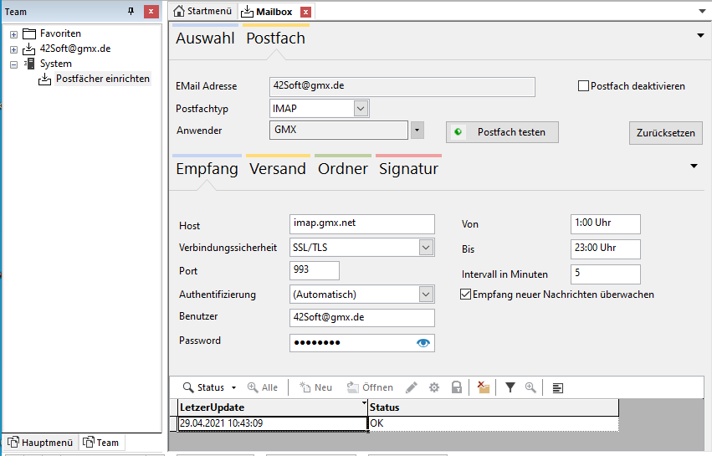Viewport: 712px width, 456px height.
Task: Select the Empfang tab
Action: (207, 169)
